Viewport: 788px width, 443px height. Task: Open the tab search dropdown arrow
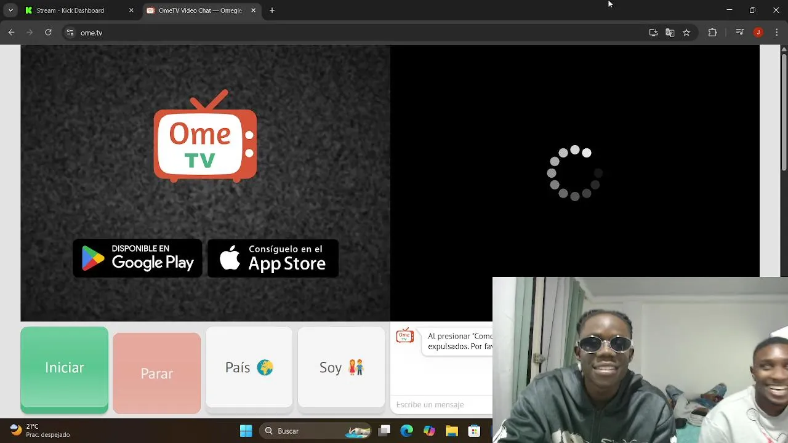[x=10, y=10]
